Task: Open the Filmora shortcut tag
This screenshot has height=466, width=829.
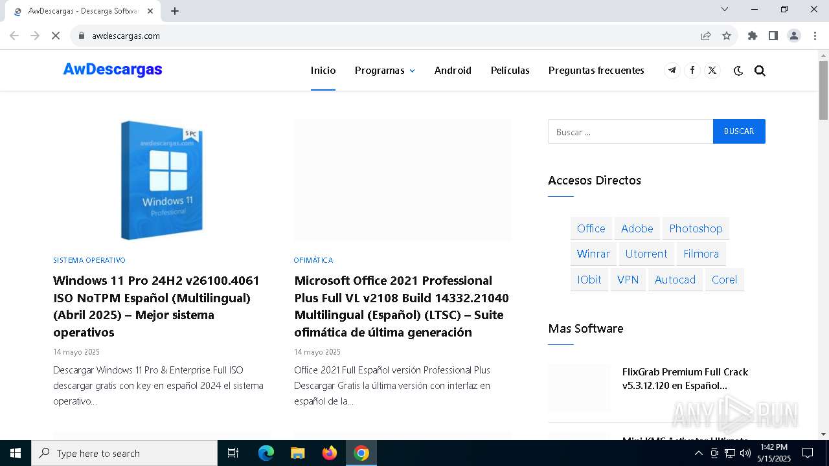Action: 701,254
